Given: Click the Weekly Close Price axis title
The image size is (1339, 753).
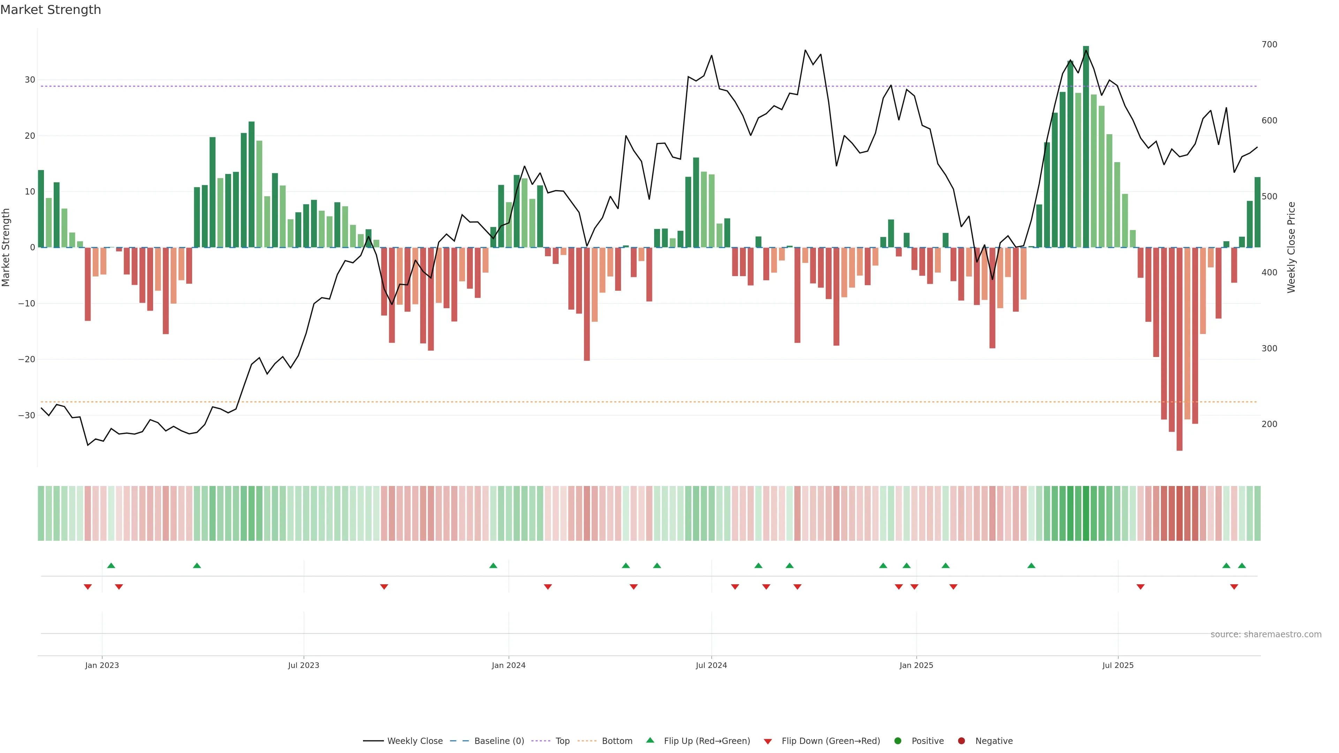Looking at the screenshot, I should (1291, 248).
